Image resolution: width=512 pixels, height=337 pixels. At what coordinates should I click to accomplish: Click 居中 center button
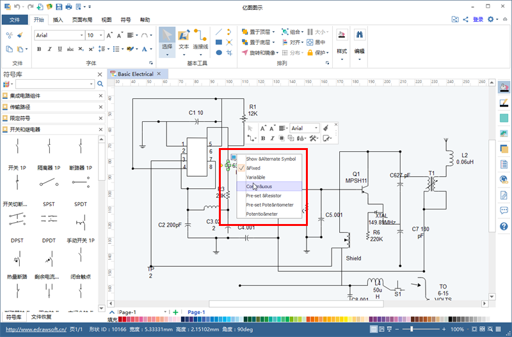316,42
